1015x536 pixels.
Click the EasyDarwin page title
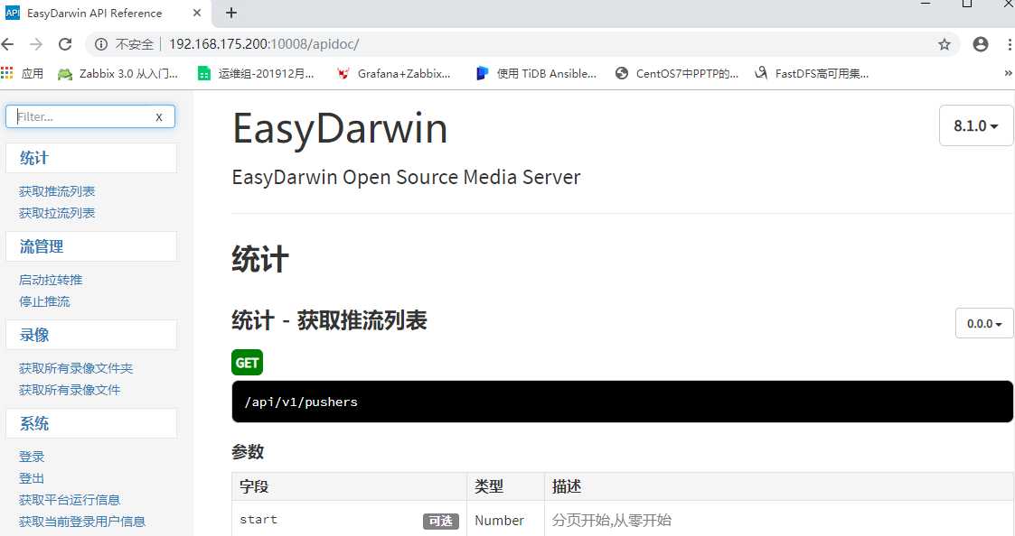340,128
